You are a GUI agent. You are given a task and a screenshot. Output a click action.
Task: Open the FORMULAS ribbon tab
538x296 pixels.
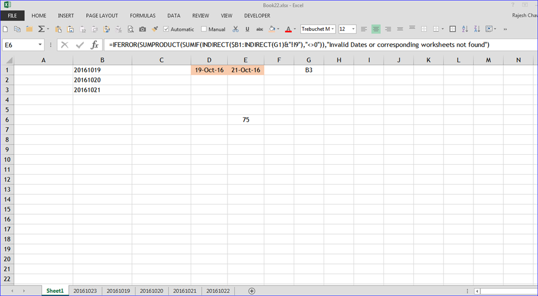[x=143, y=16]
